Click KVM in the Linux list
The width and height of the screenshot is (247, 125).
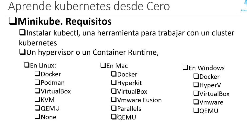point(48,100)
